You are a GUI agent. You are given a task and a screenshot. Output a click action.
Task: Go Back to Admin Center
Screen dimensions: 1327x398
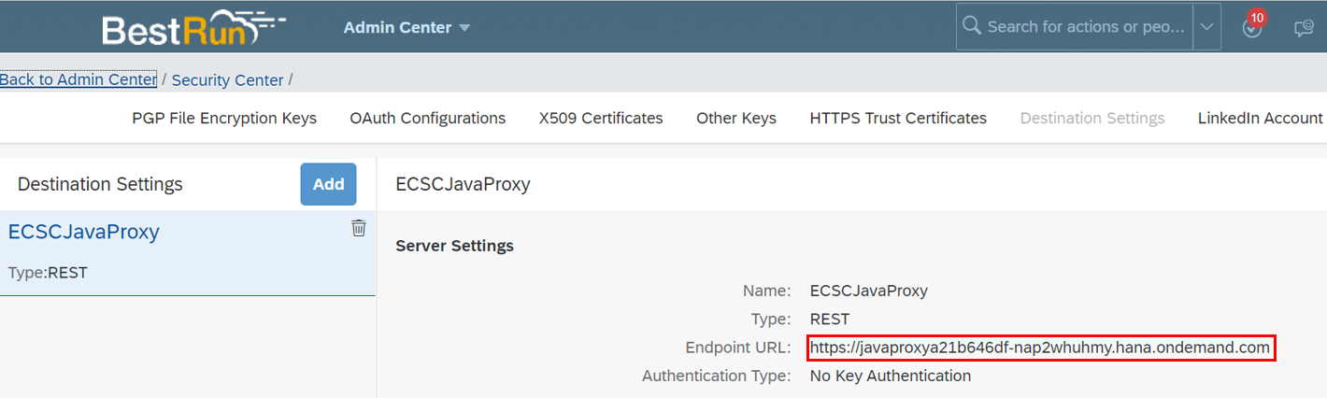(x=78, y=79)
